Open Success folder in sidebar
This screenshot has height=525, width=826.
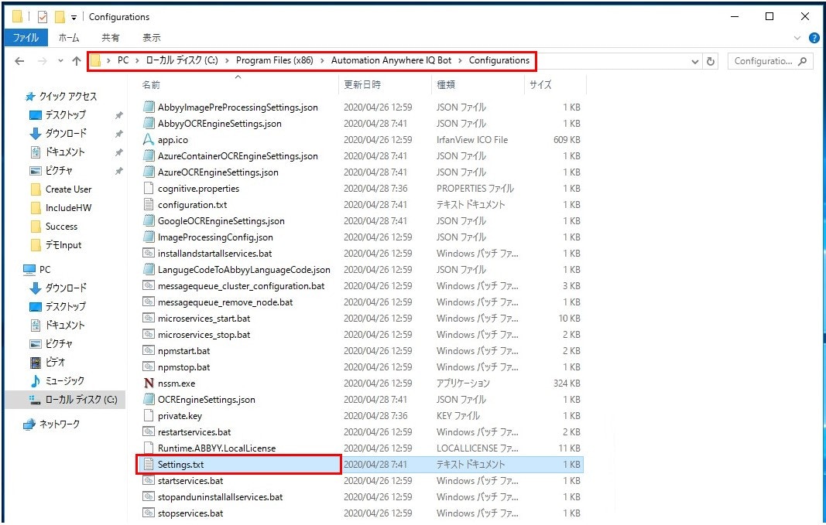[62, 227]
